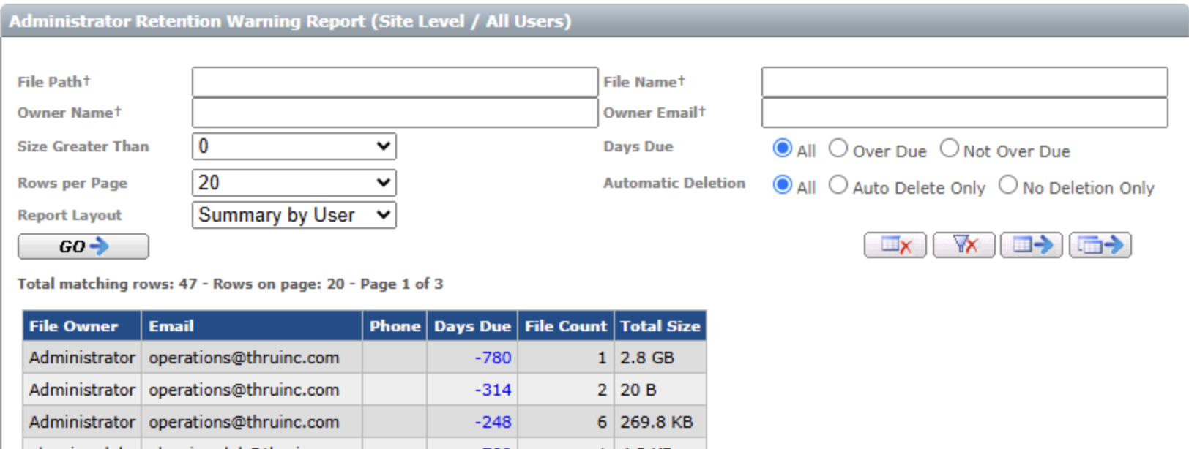Open the Size Greater Than dropdown
1189x449 pixels.
click(294, 146)
